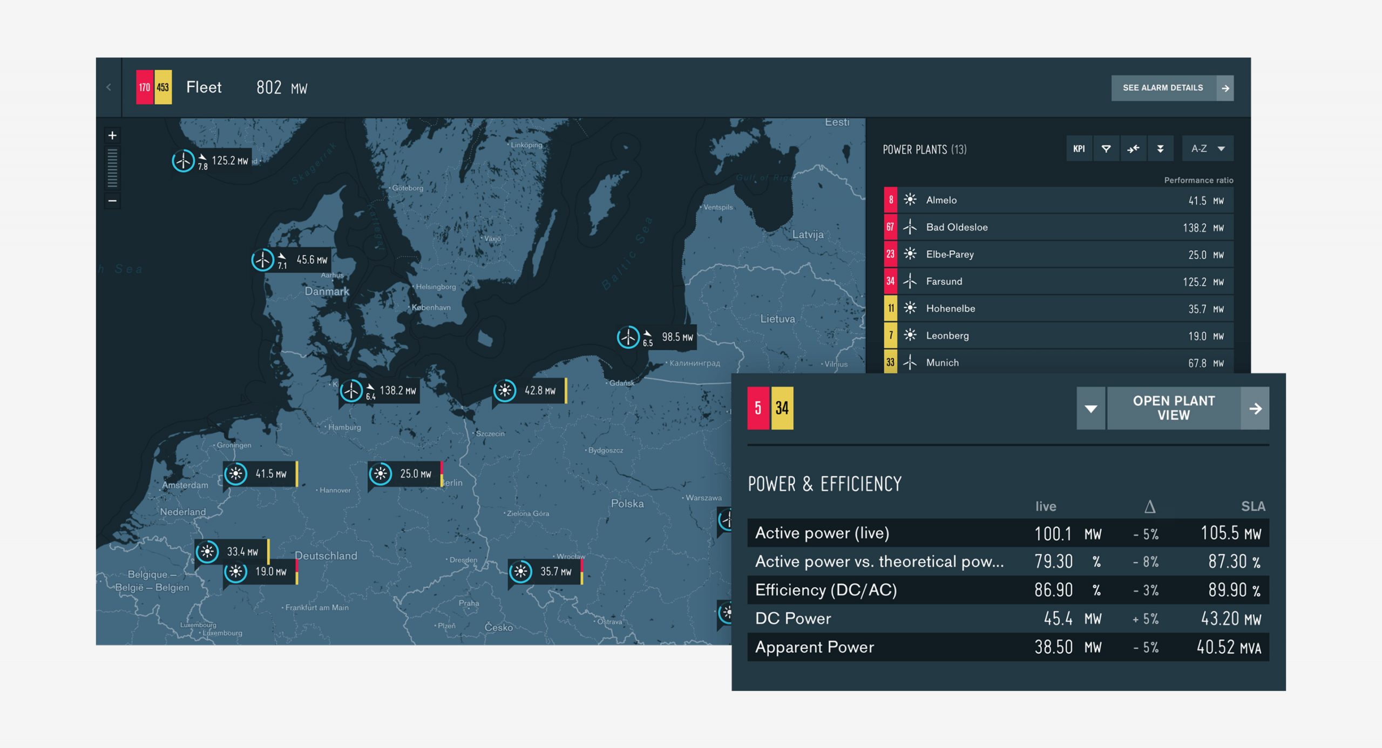Click the 98.5 MW wind turbine marker

click(628, 338)
